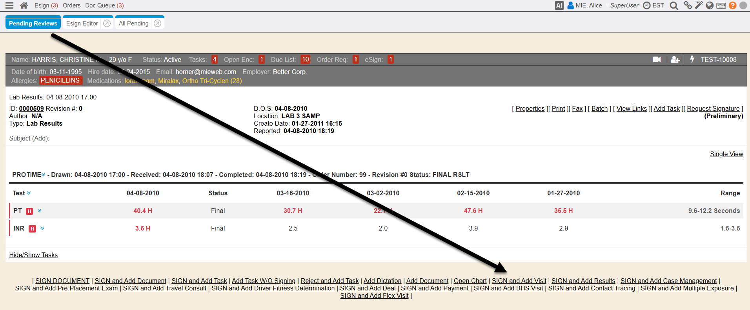Open the on-screen keyboard icon

(721, 5)
